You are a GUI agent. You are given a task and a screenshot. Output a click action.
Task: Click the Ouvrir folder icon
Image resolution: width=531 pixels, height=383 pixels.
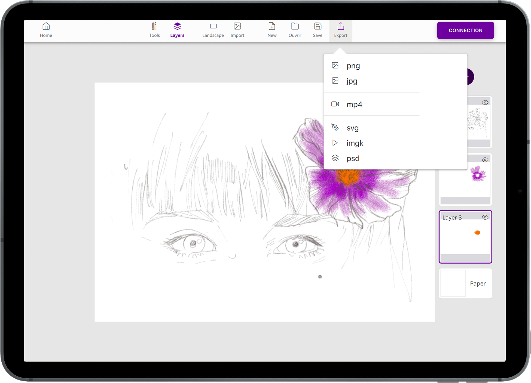pos(295,27)
